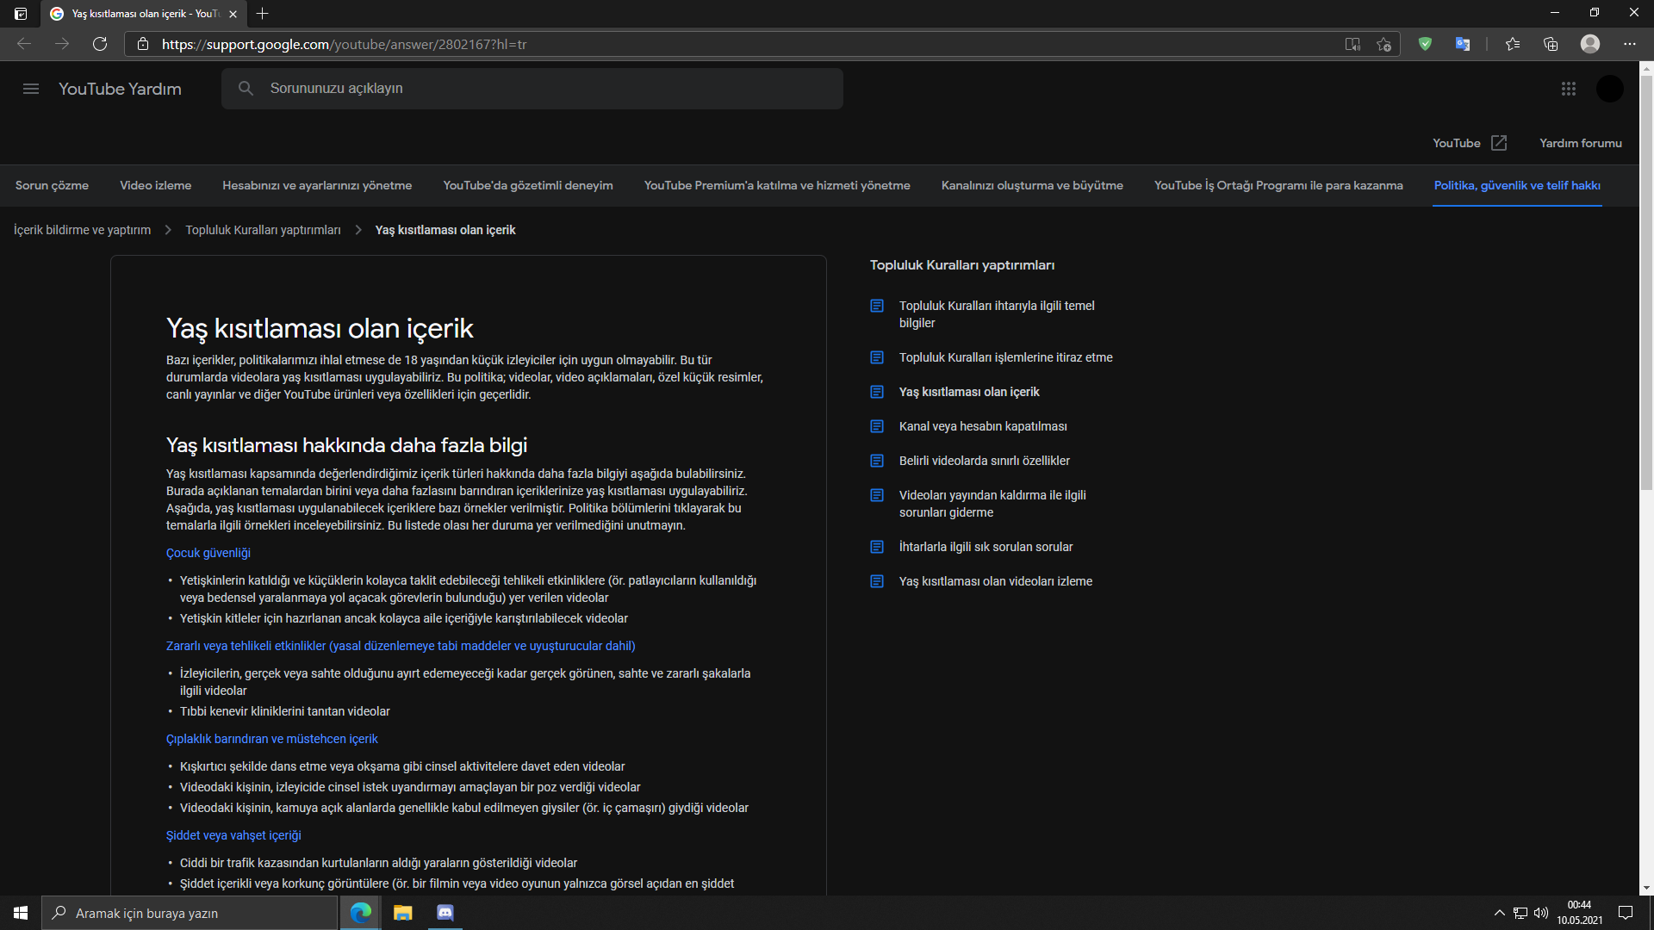The width and height of the screenshot is (1654, 930).
Task: Open Discord from taskbar
Action: [445, 913]
